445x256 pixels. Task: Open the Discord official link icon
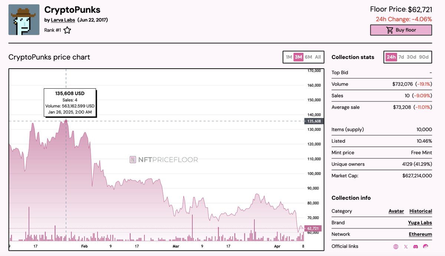tap(416, 246)
